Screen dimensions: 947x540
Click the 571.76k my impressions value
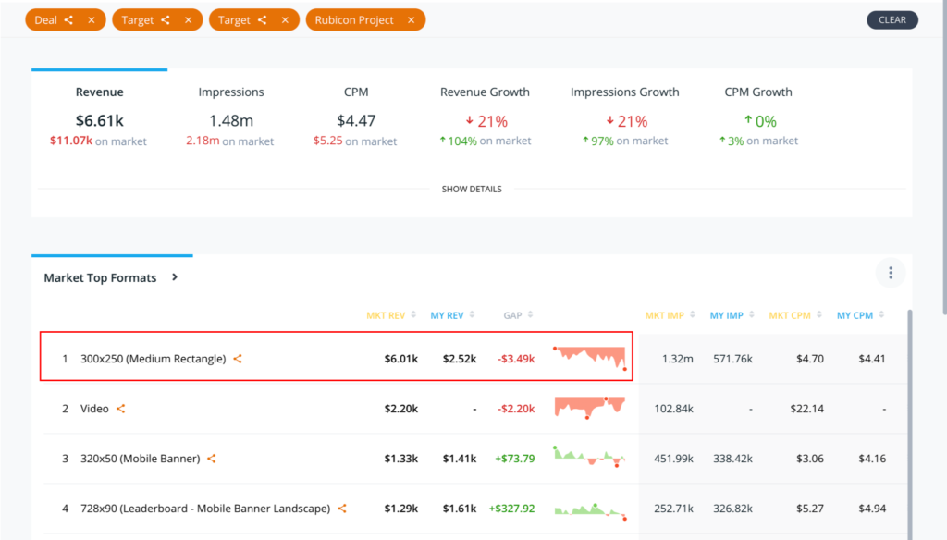click(732, 359)
